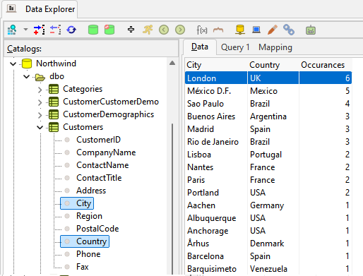Click the Rio de Janeiro cell
Viewport: 363px width, 276px height.
pyautogui.click(x=216, y=142)
